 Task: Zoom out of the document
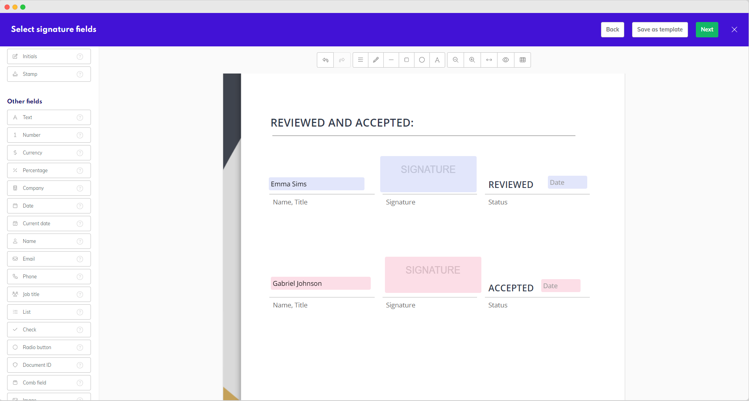click(456, 60)
